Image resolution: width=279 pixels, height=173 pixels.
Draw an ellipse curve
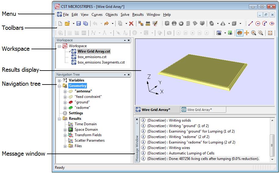click(x=272, y=23)
